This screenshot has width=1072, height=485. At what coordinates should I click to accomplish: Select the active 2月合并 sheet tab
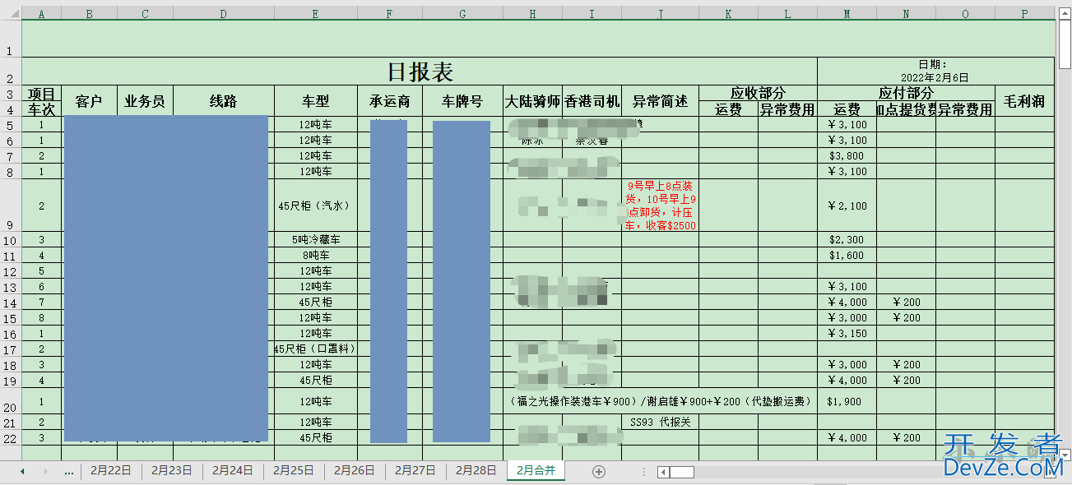coord(536,471)
